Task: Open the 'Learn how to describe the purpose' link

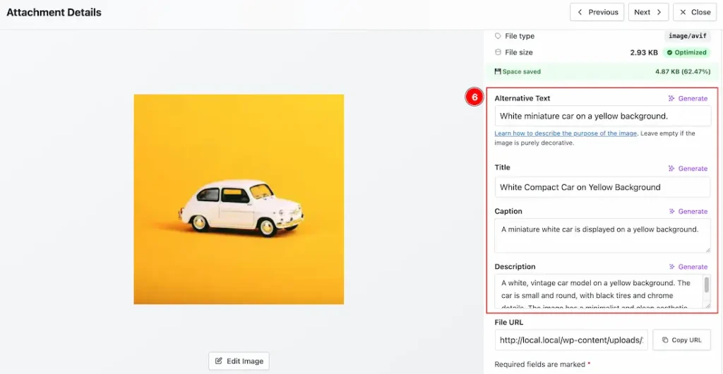Action: [566, 133]
